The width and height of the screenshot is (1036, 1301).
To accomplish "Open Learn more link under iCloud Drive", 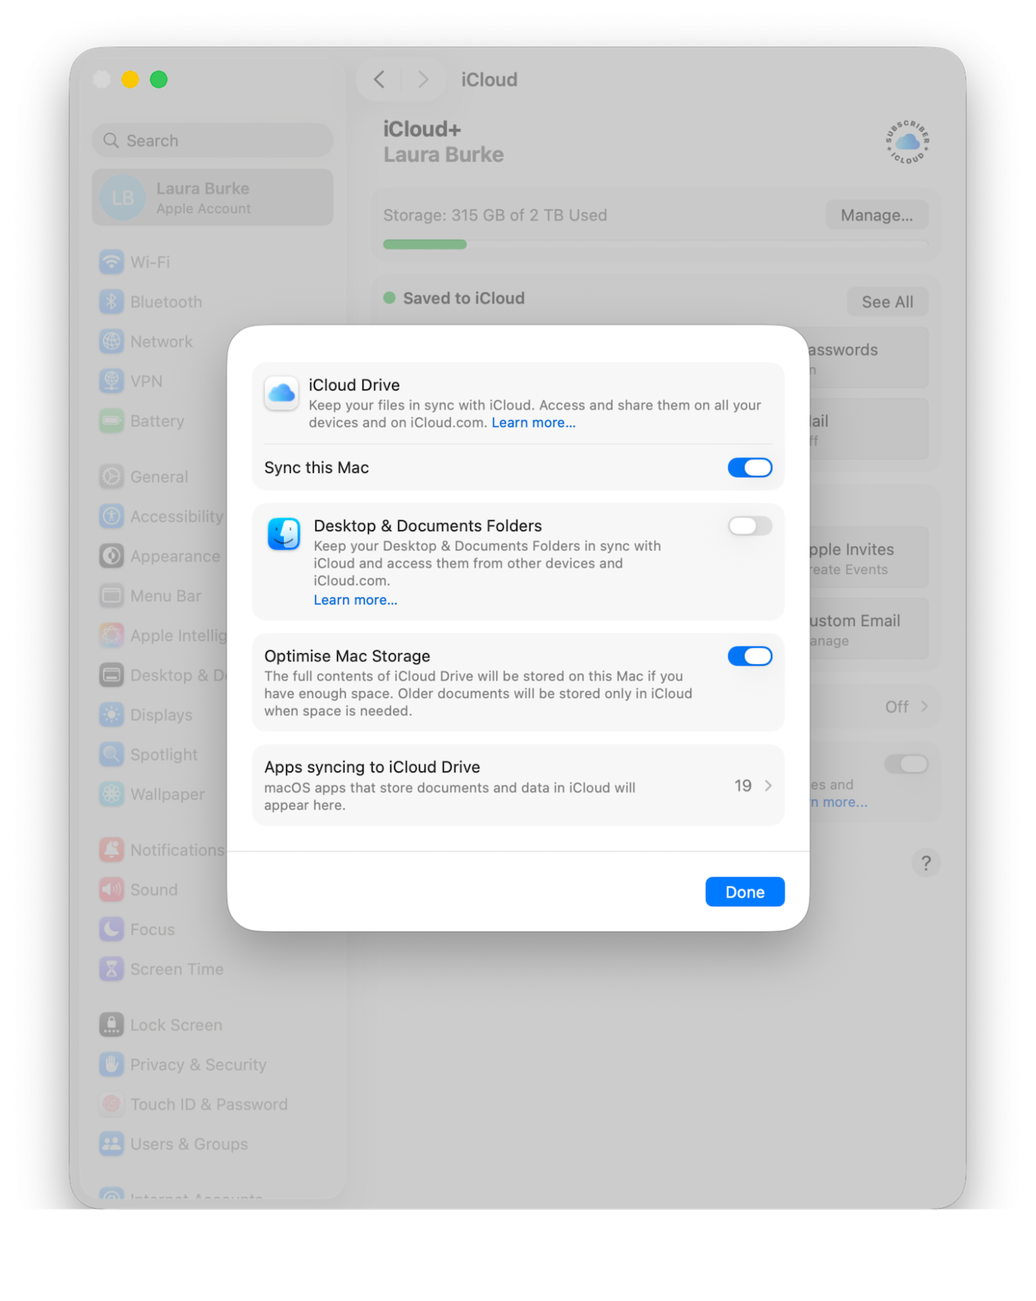I will 533,423.
